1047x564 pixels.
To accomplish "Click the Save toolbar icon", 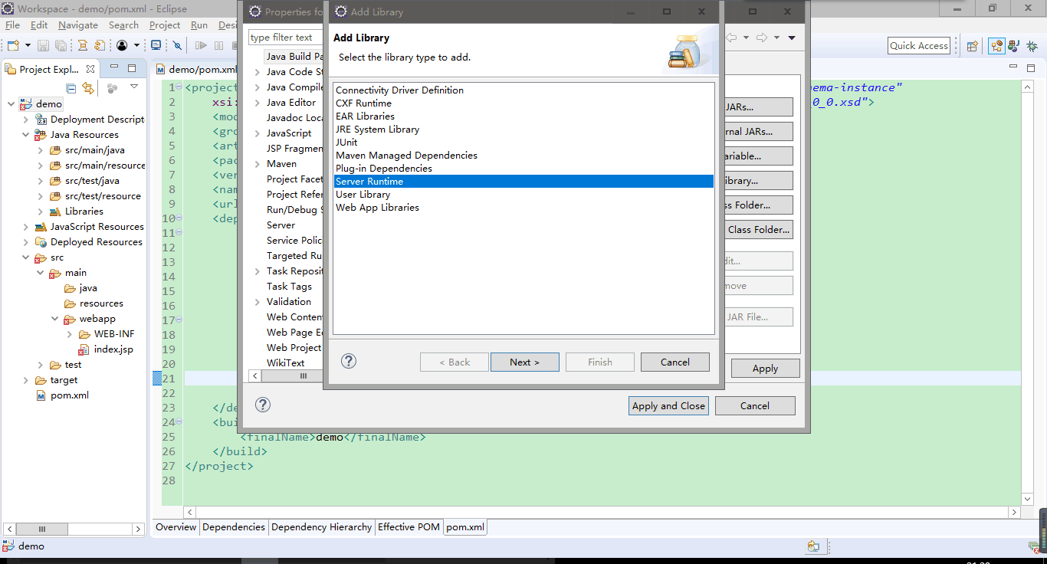I will pyautogui.click(x=43, y=46).
